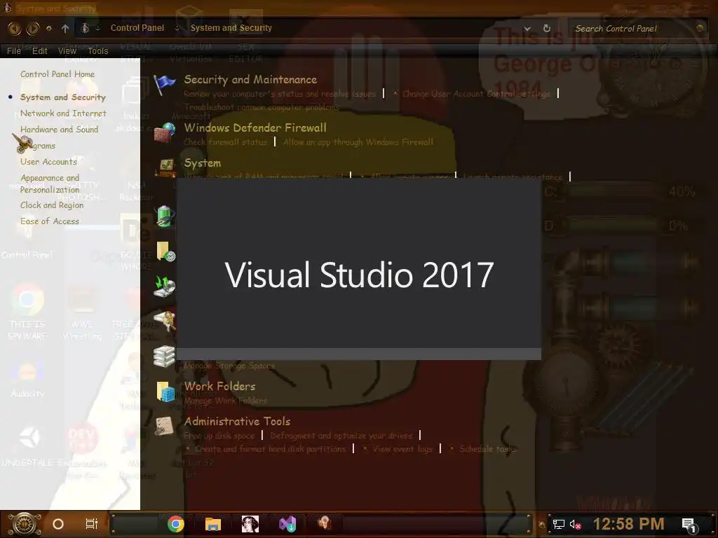Click the Cortana circle on the taskbar

click(58, 524)
